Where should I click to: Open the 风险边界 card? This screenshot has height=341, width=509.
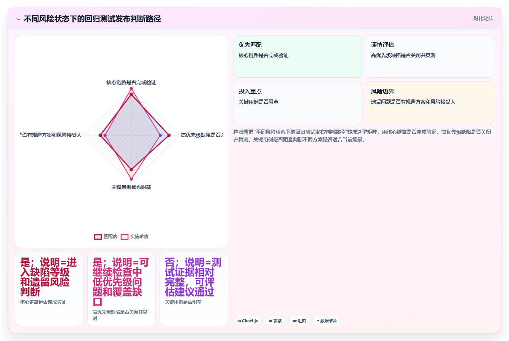tap(430, 103)
